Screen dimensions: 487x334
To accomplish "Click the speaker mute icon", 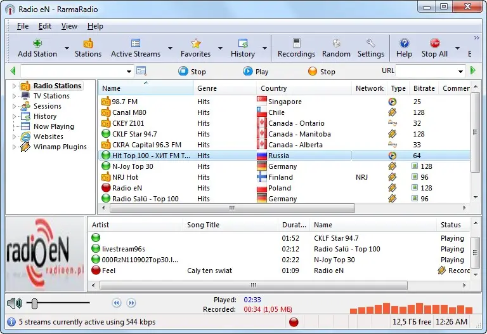I will point(15,303).
